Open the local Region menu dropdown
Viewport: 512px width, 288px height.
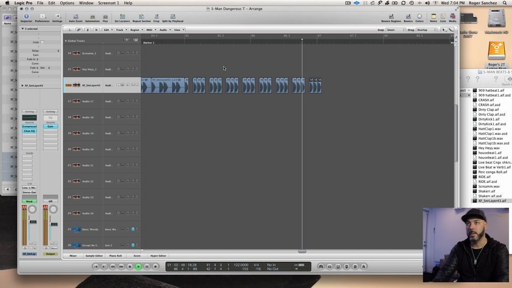pyautogui.click(x=136, y=30)
